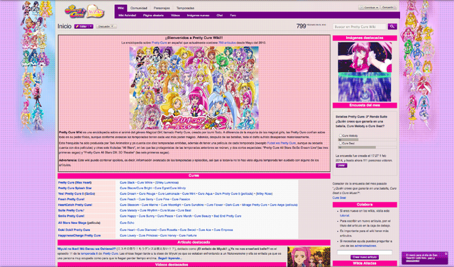Click the Compartir button
454x267 pixels.
coord(389,8)
